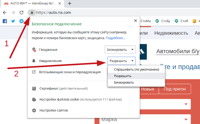Close the AUTO.RIA browser tab
This screenshot has width=200, height=124.
click(60, 4)
